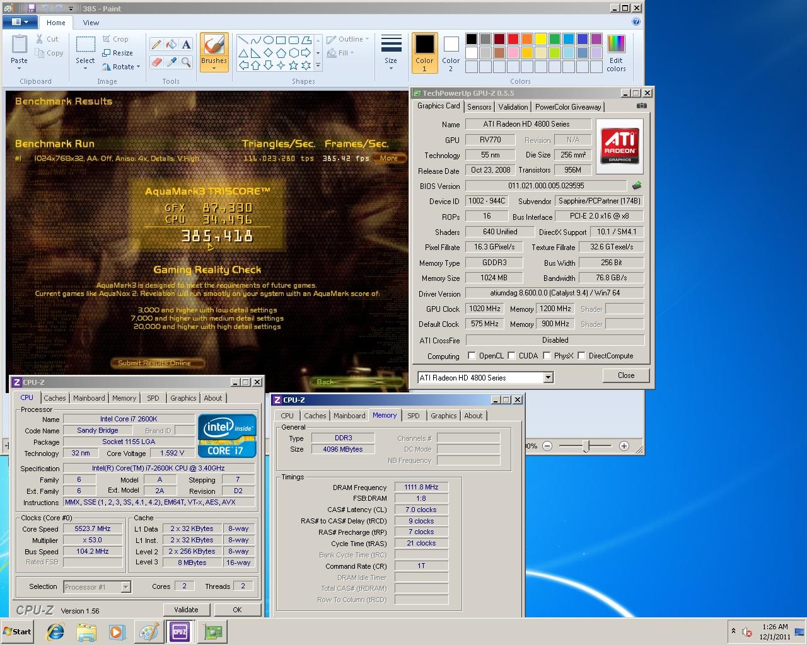The height and width of the screenshot is (645, 807).
Task: Select the Magnifier tool in Paint
Action: click(x=186, y=62)
